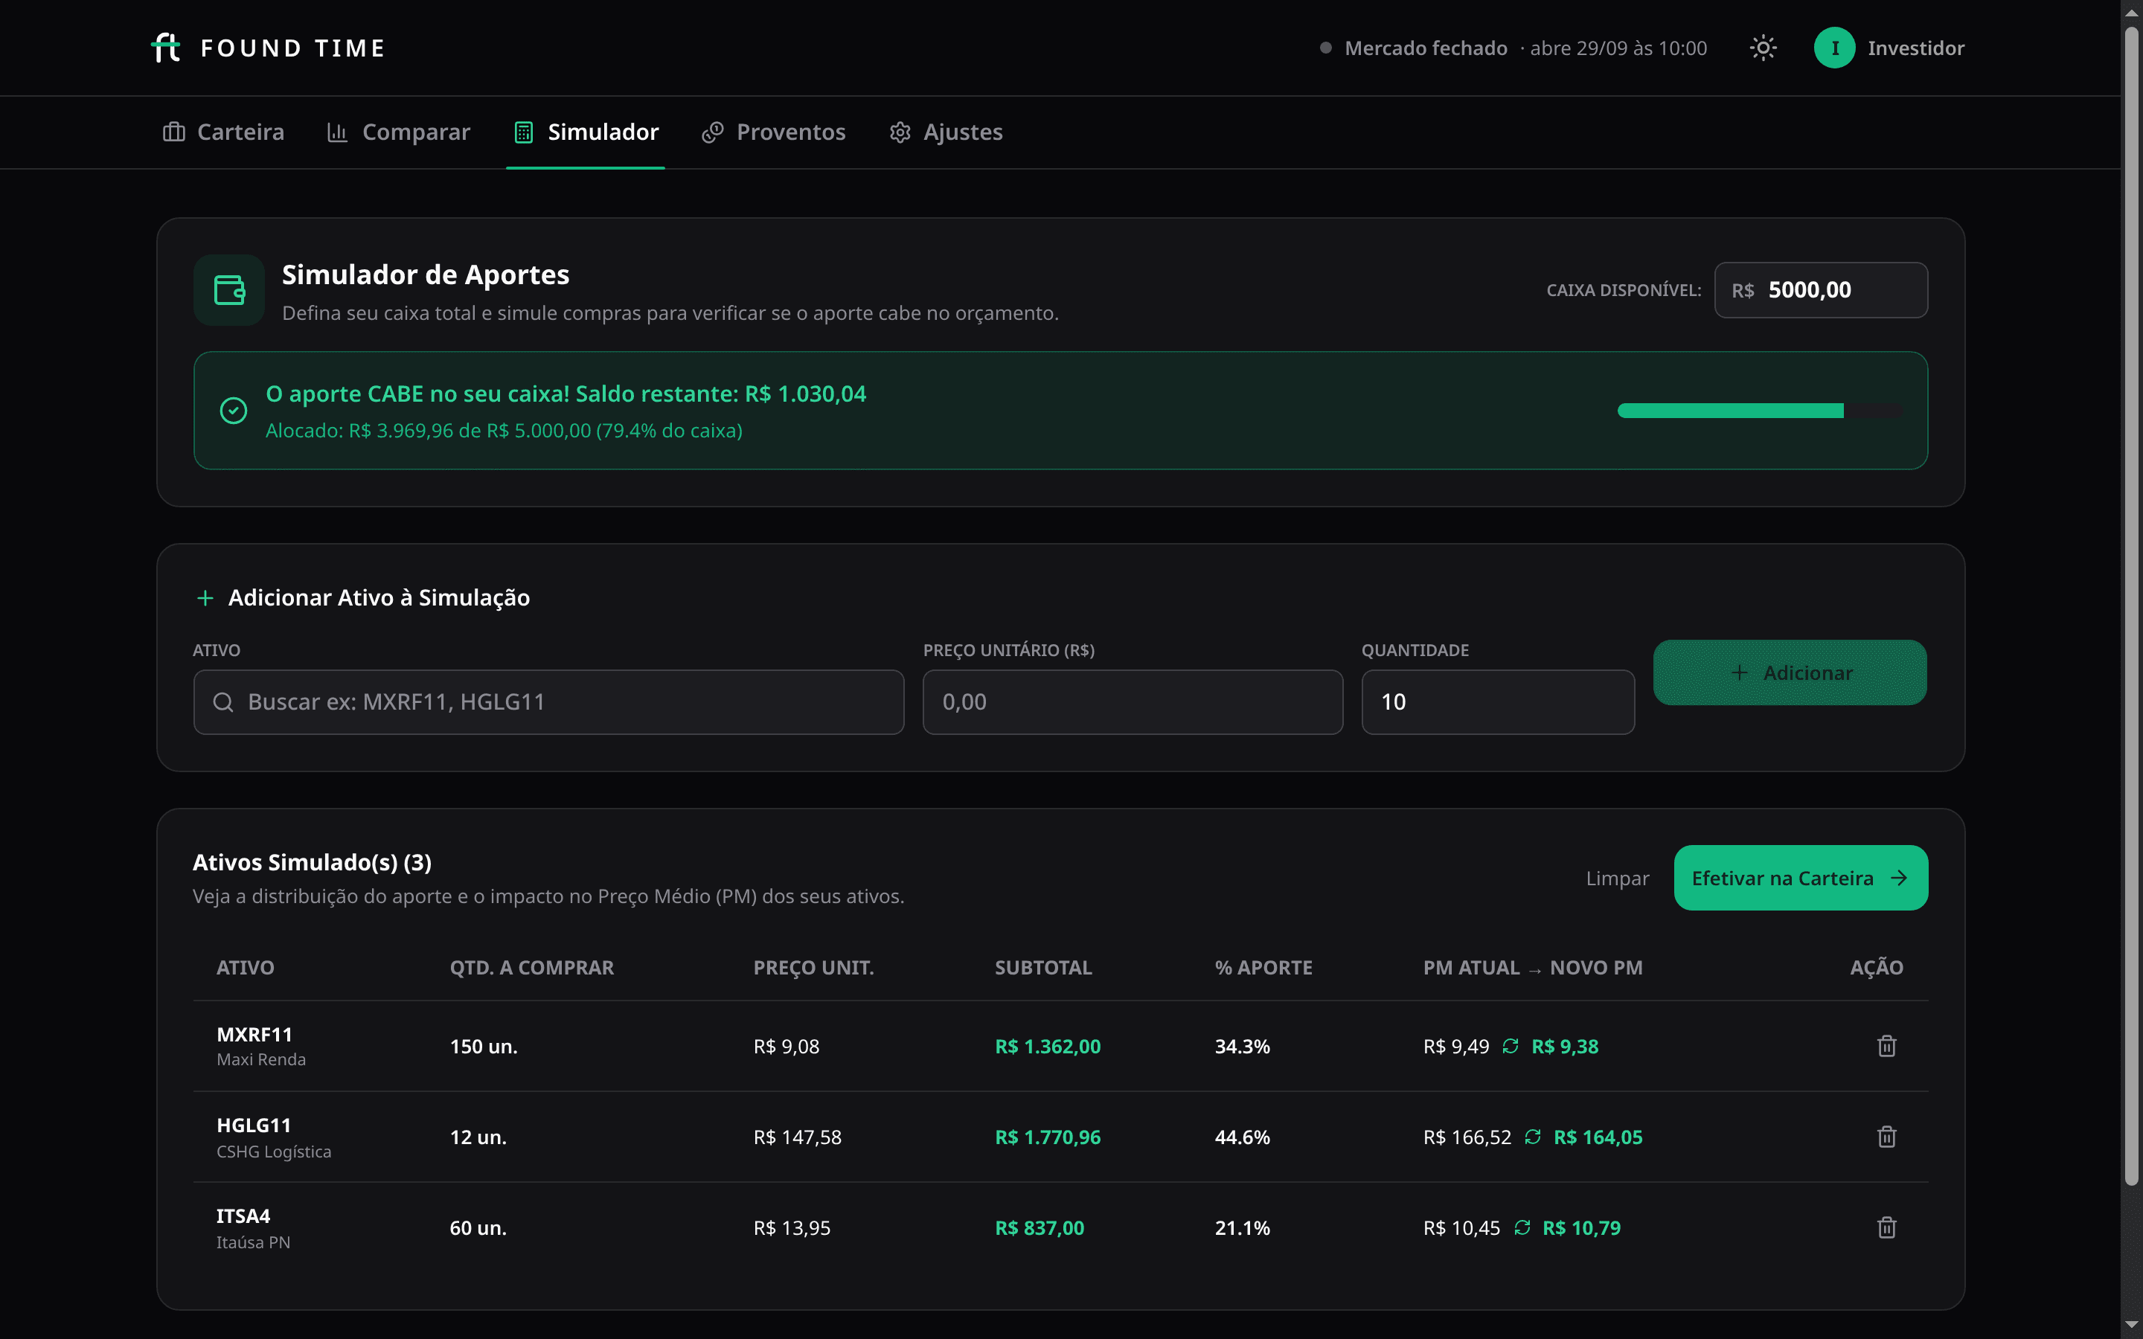This screenshot has width=2143, height=1339.
Task: Click the Quantidade field showing 10
Action: [x=1497, y=702]
